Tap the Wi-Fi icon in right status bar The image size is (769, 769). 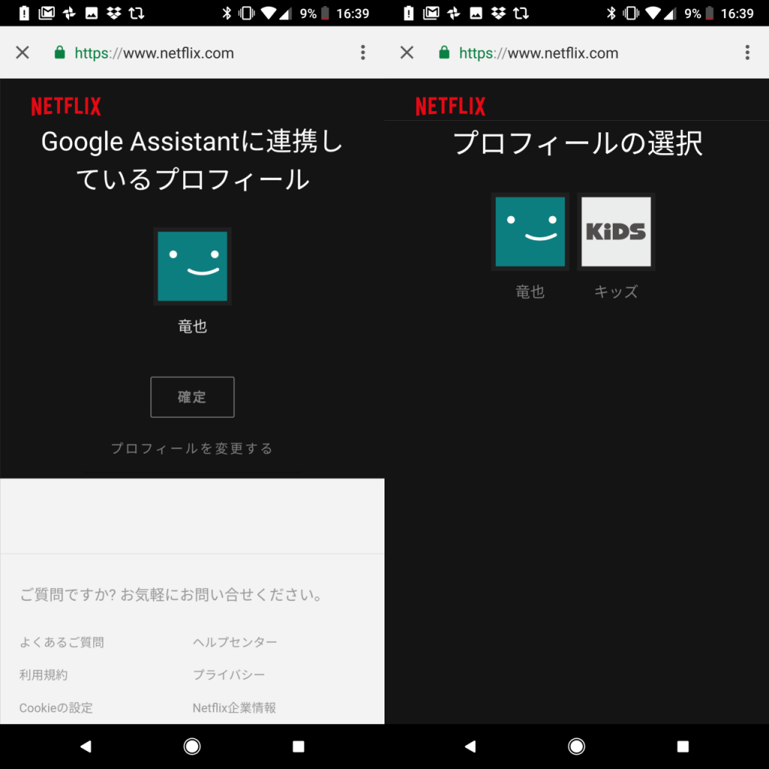coord(653,13)
